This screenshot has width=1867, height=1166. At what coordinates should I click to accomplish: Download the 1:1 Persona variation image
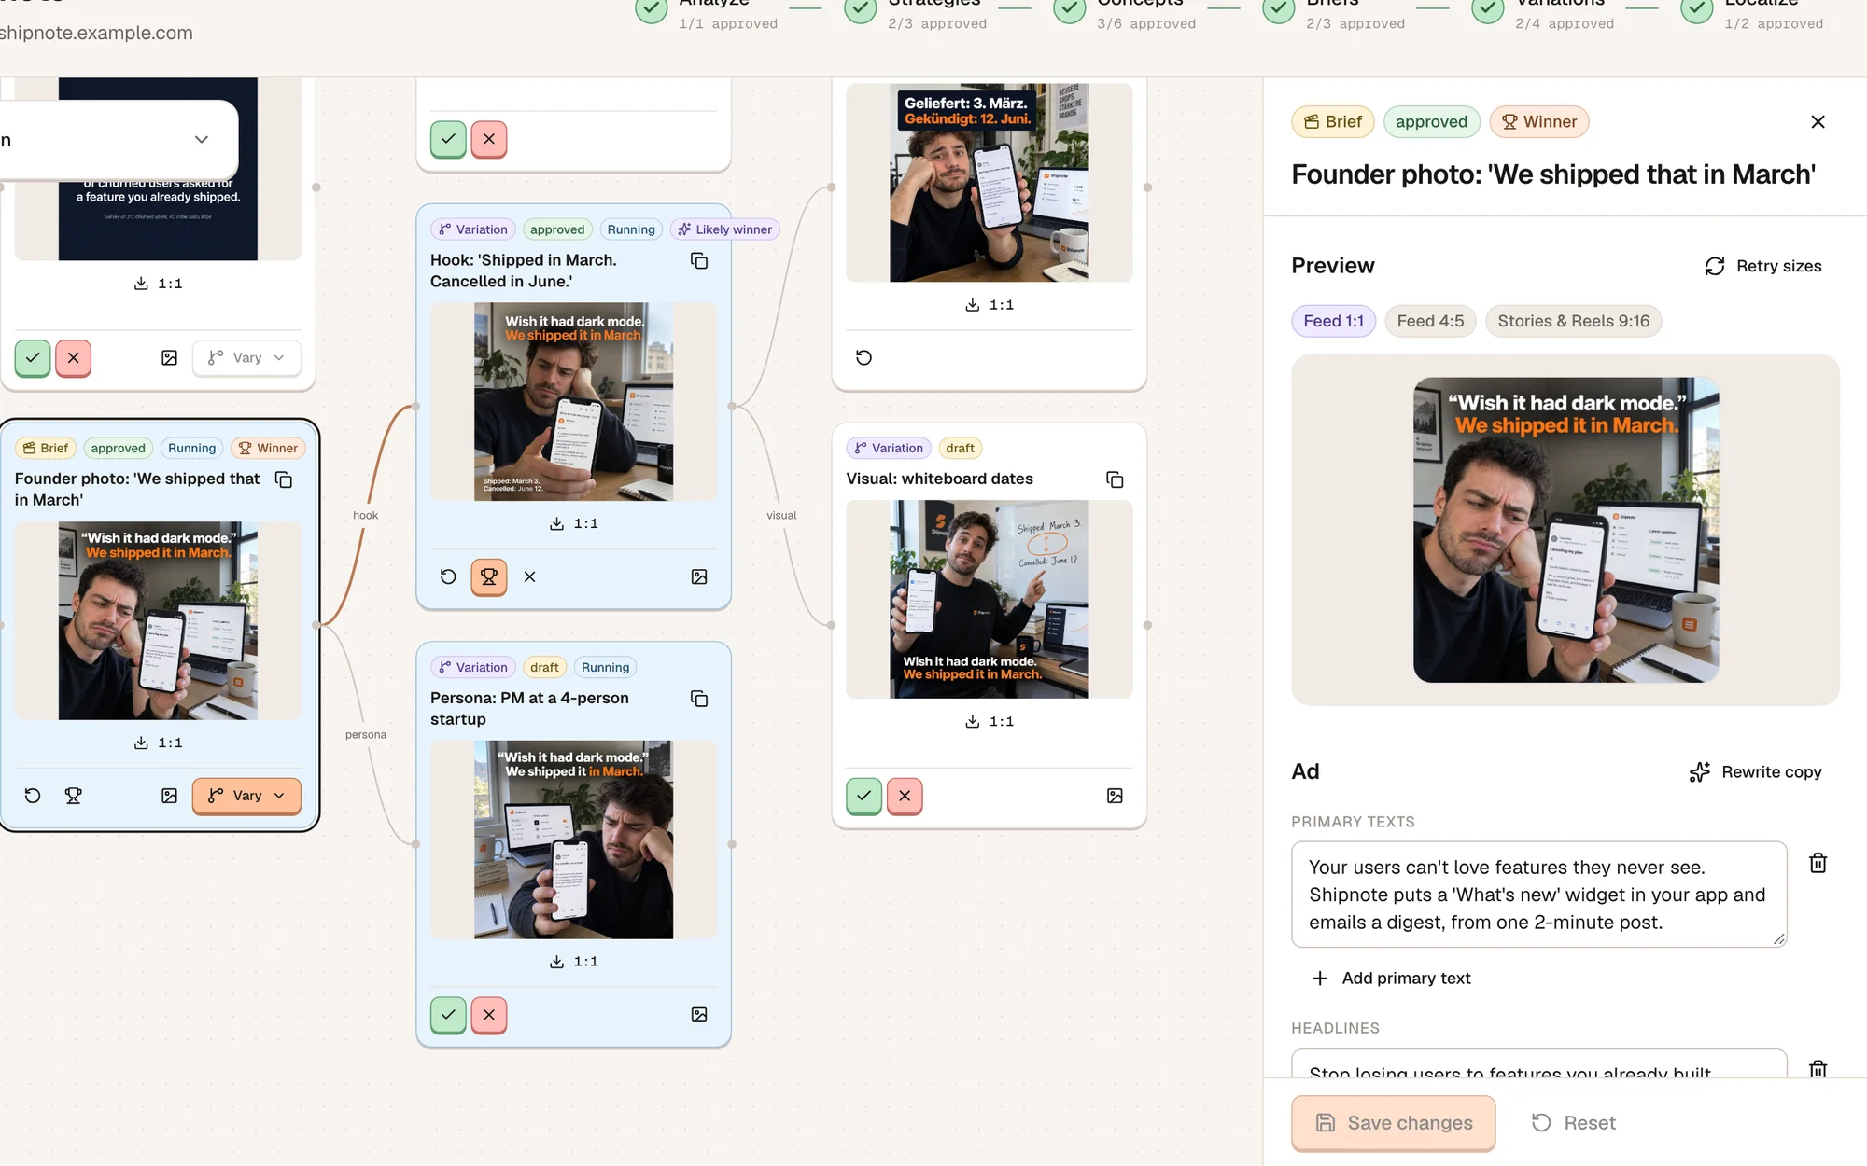click(574, 962)
